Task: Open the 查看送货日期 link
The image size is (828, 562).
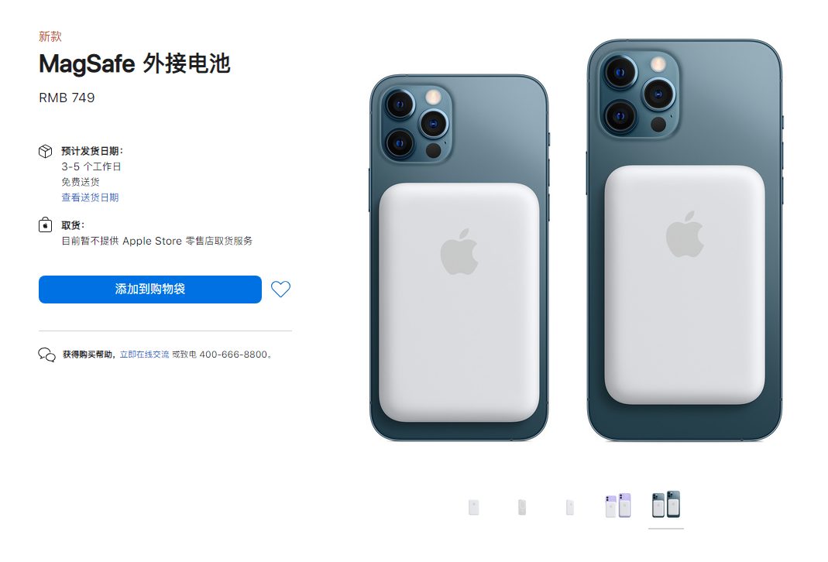Action: [x=90, y=197]
